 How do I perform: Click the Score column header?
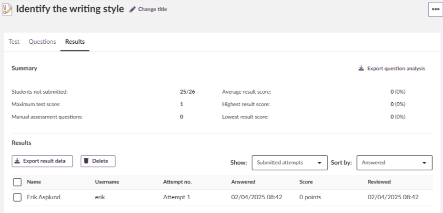(x=306, y=182)
